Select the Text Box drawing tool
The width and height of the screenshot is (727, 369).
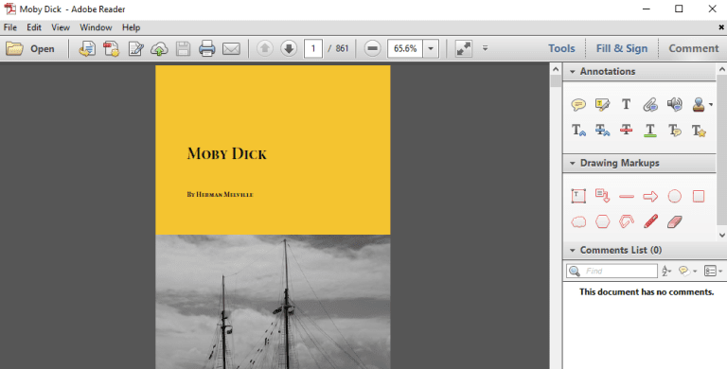pyautogui.click(x=578, y=196)
